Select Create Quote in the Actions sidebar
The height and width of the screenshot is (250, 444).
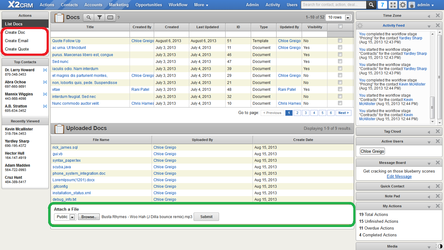[x=17, y=49]
